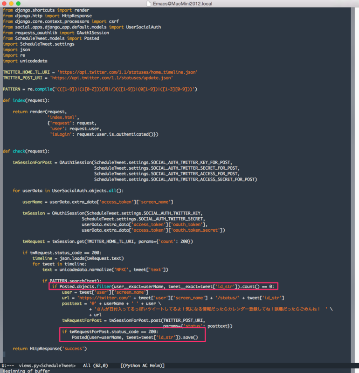Click the 'Helm' minor mode indicator
The image size is (359, 373).
[x=155, y=366]
